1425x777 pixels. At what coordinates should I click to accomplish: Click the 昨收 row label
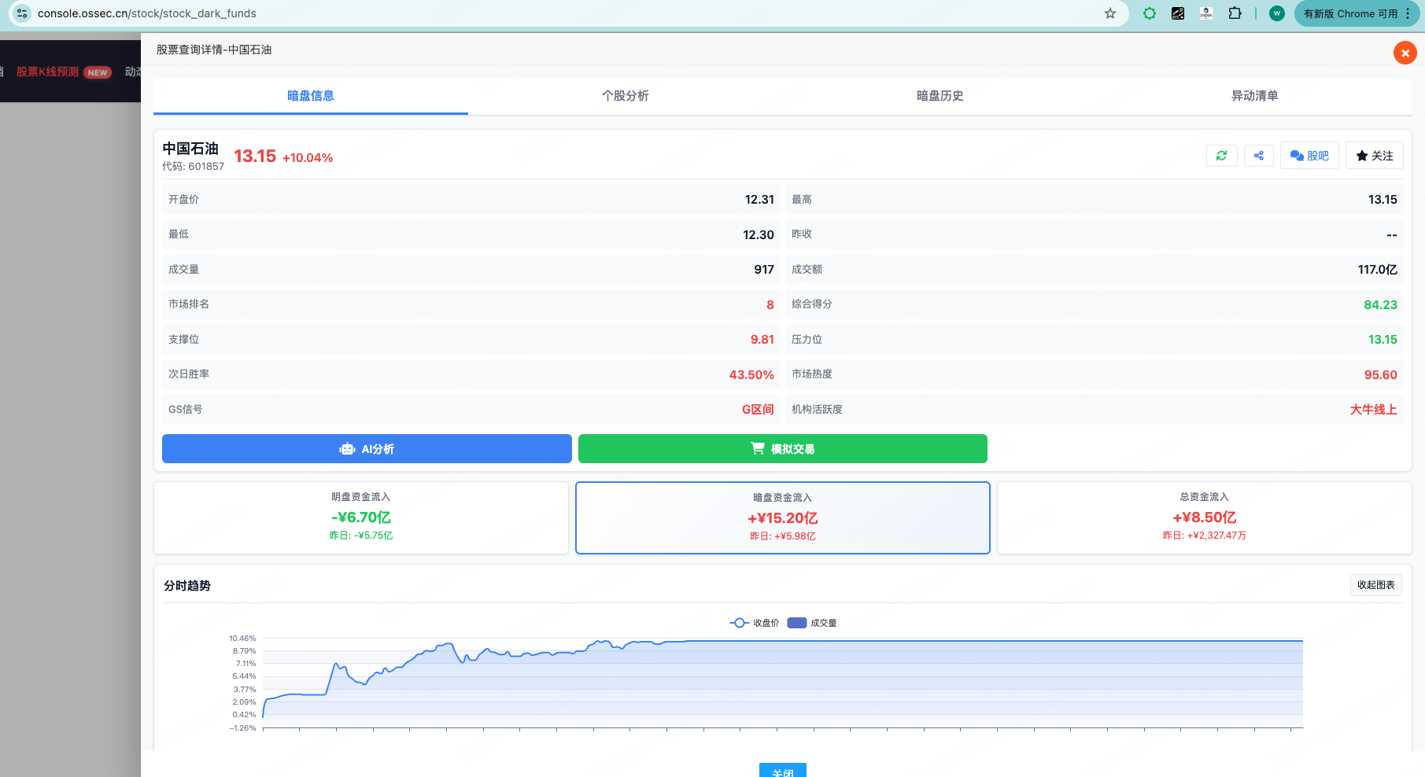tap(802, 234)
